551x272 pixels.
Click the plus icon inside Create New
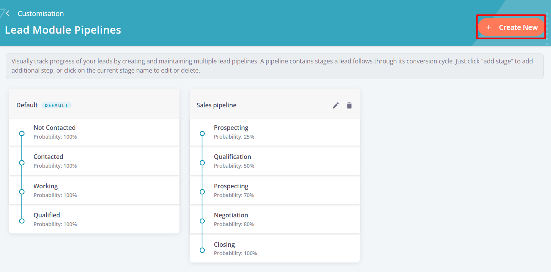pyautogui.click(x=489, y=27)
